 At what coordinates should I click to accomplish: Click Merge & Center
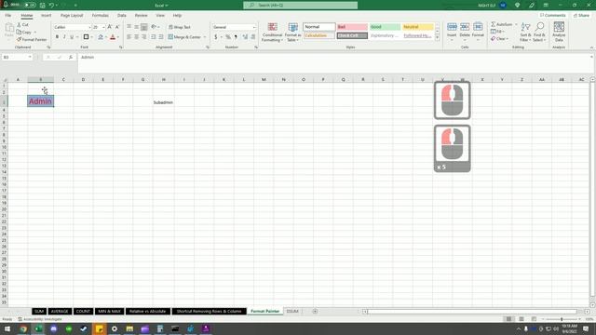184,37
